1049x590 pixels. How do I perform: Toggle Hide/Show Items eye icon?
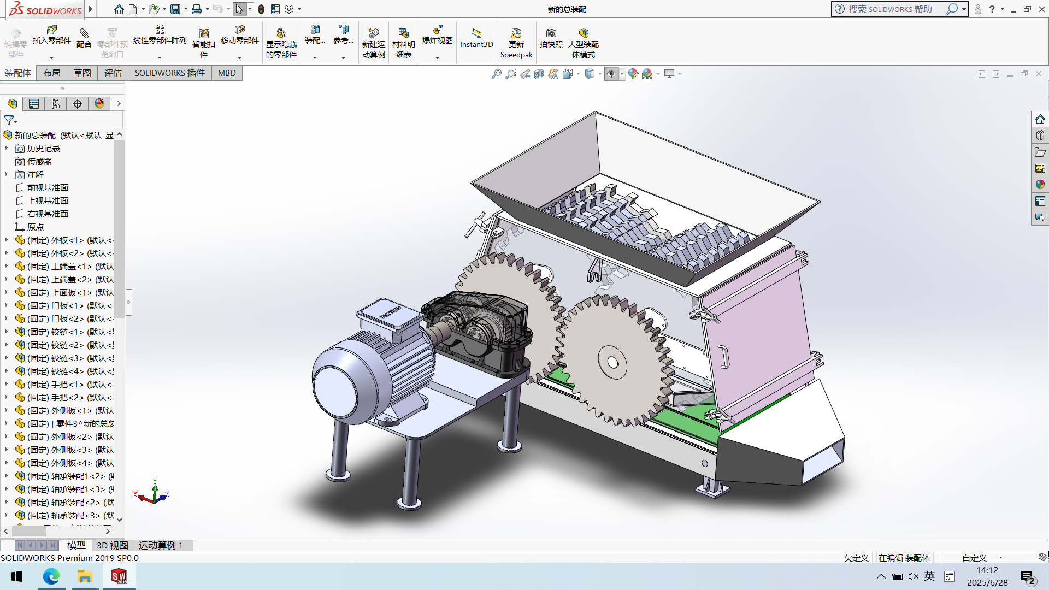tap(611, 74)
